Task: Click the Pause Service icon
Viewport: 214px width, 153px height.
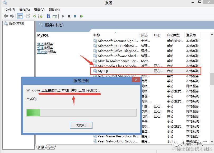Action: [75, 16]
